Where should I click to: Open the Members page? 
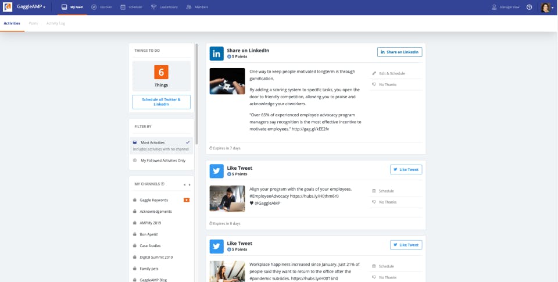click(198, 7)
